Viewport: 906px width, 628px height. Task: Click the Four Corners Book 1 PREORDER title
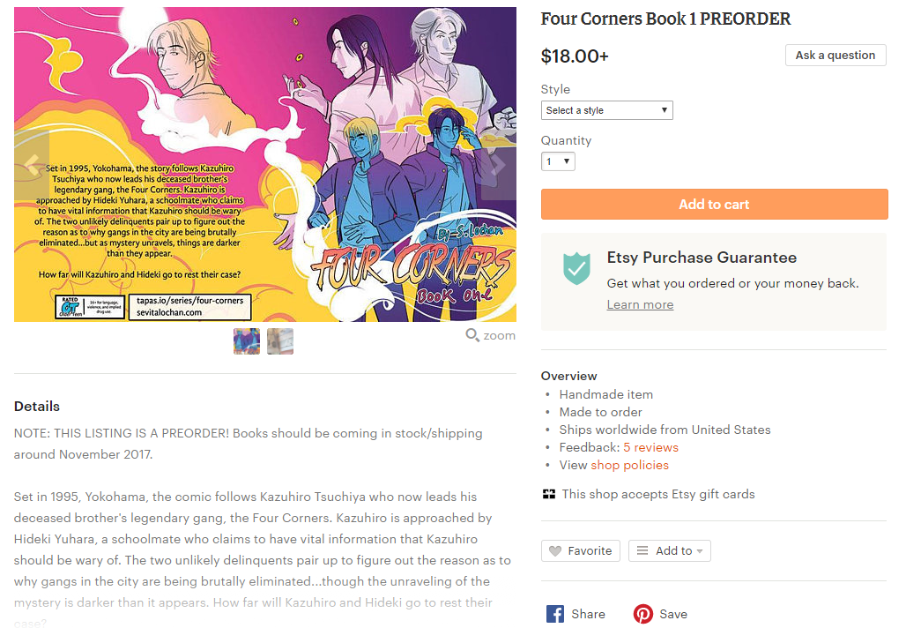pyautogui.click(x=665, y=19)
